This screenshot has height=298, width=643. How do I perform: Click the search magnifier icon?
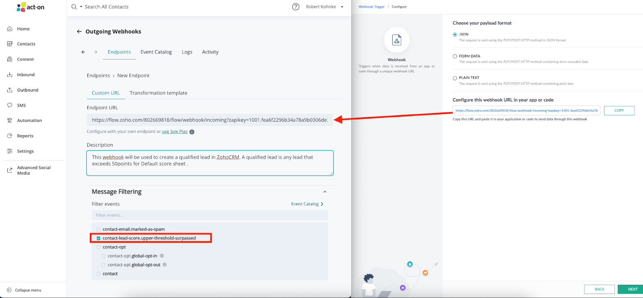(x=74, y=7)
